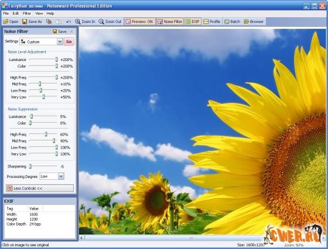
Task: Open the Filter menu
Action: [27, 14]
